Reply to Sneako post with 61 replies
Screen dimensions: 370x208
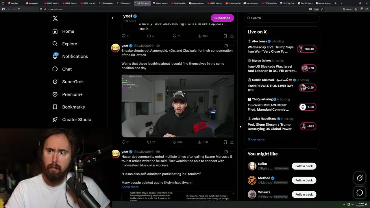click(125, 142)
